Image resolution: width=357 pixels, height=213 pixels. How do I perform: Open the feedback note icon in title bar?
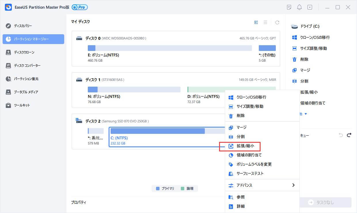[289, 7]
